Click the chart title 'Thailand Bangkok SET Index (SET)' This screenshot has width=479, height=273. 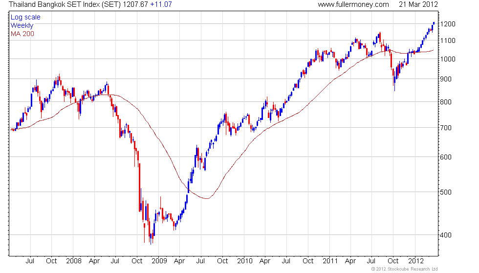pyautogui.click(x=65, y=4)
